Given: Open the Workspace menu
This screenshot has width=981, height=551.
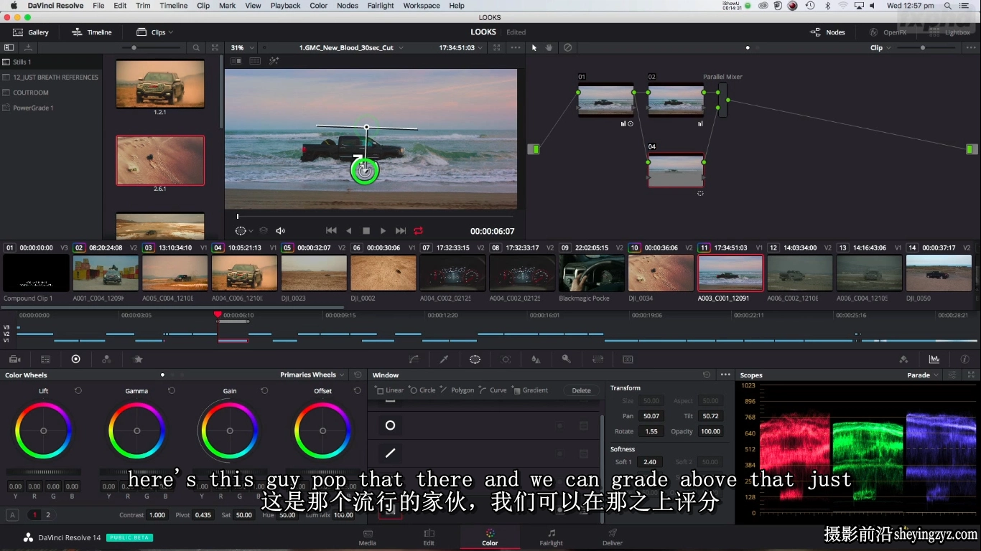Looking at the screenshot, I should 422,6.
